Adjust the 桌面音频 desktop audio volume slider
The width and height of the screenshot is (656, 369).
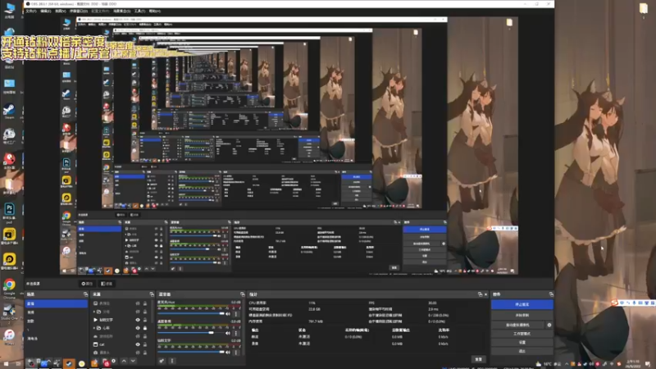click(x=191, y=333)
